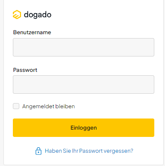
Task: Click the Einloggen button
Action: (84, 127)
